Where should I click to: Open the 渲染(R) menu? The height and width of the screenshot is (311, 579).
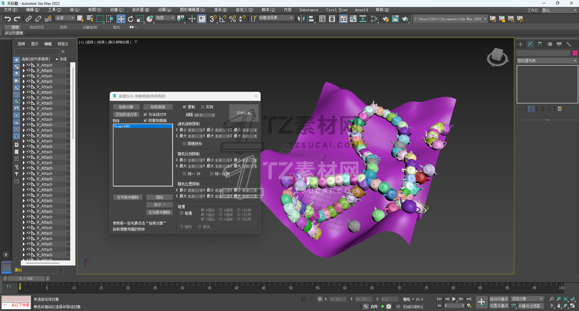click(x=220, y=10)
